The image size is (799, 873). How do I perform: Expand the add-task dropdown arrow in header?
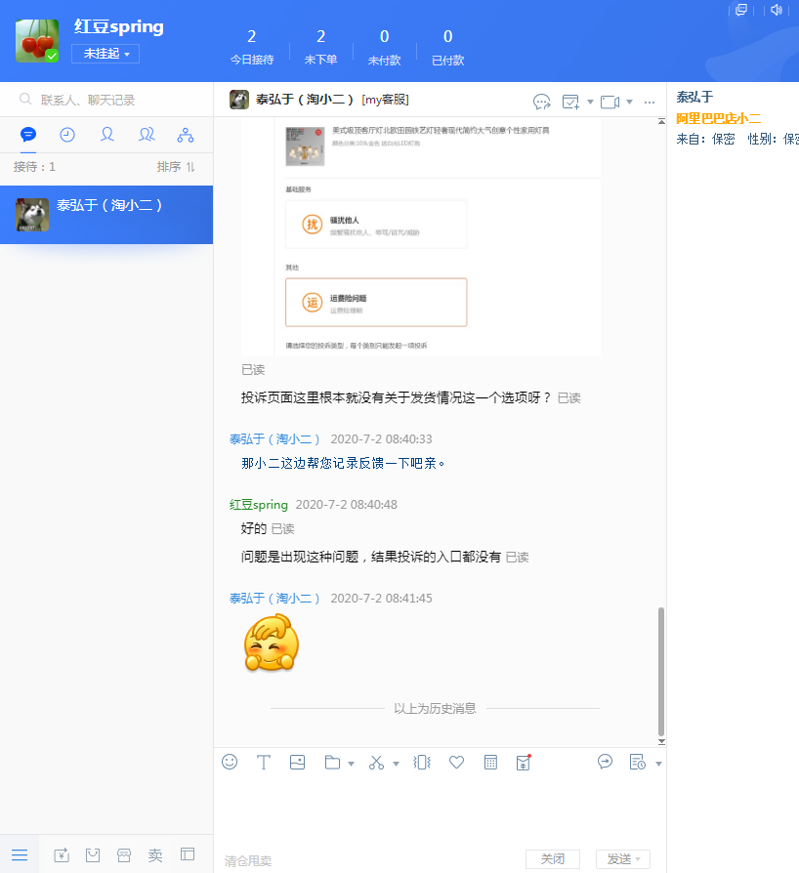click(x=590, y=102)
